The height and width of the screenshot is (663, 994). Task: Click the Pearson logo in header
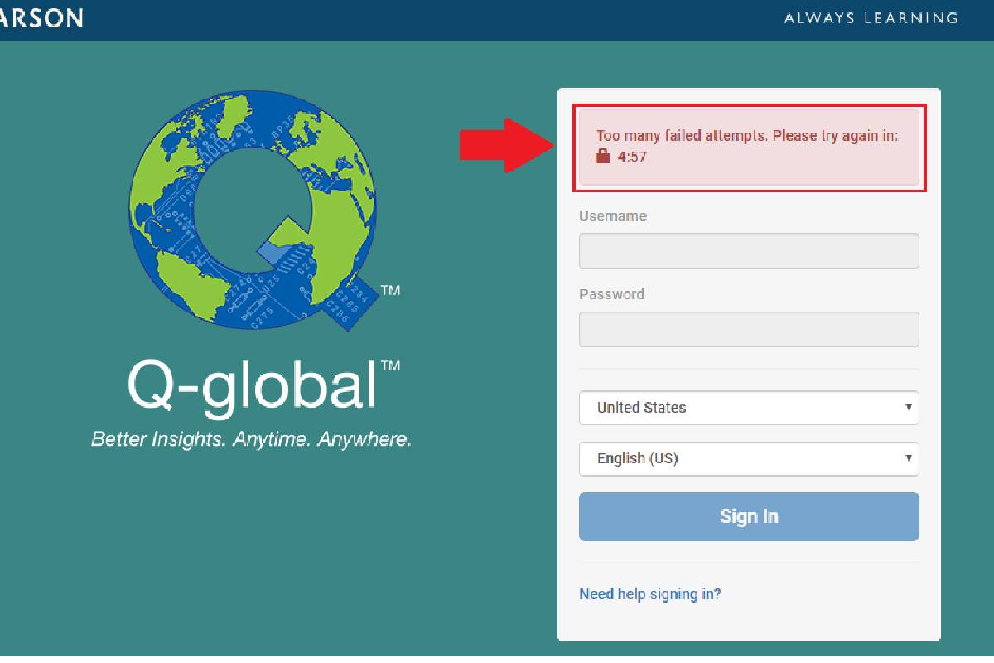tap(41, 17)
